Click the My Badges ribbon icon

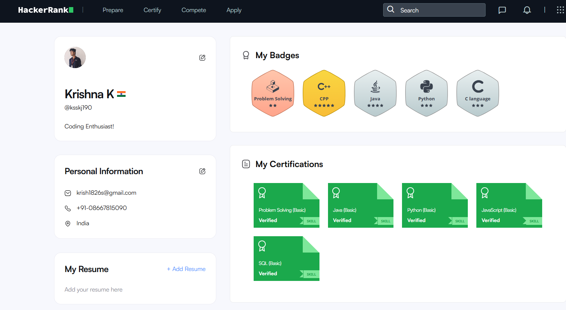coord(246,55)
